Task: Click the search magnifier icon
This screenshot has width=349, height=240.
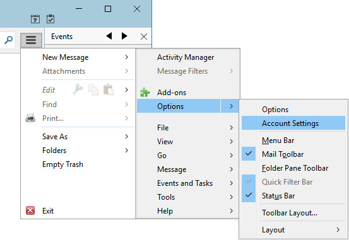Action: click(8, 40)
